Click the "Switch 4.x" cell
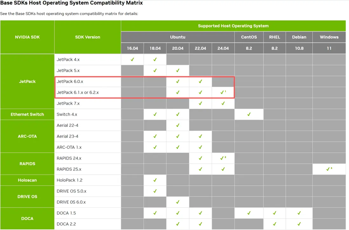This screenshot has height=230, width=349. click(88, 114)
